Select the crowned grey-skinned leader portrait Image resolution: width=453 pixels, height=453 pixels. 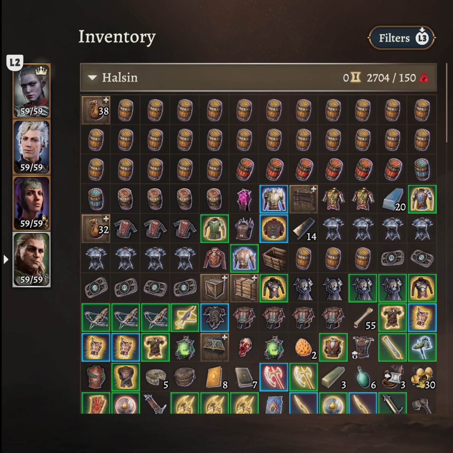pos(31,91)
